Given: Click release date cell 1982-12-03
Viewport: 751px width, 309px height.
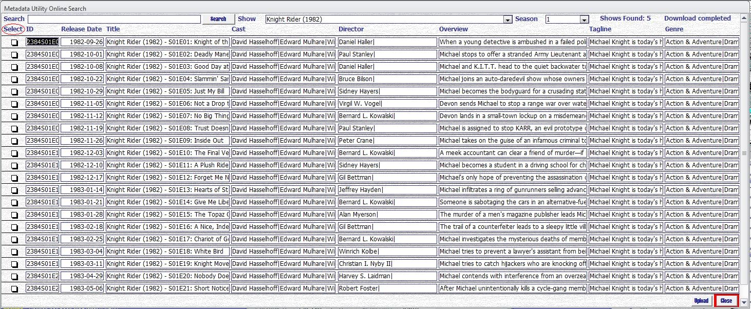Looking at the screenshot, I should click(x=82, y=153).
